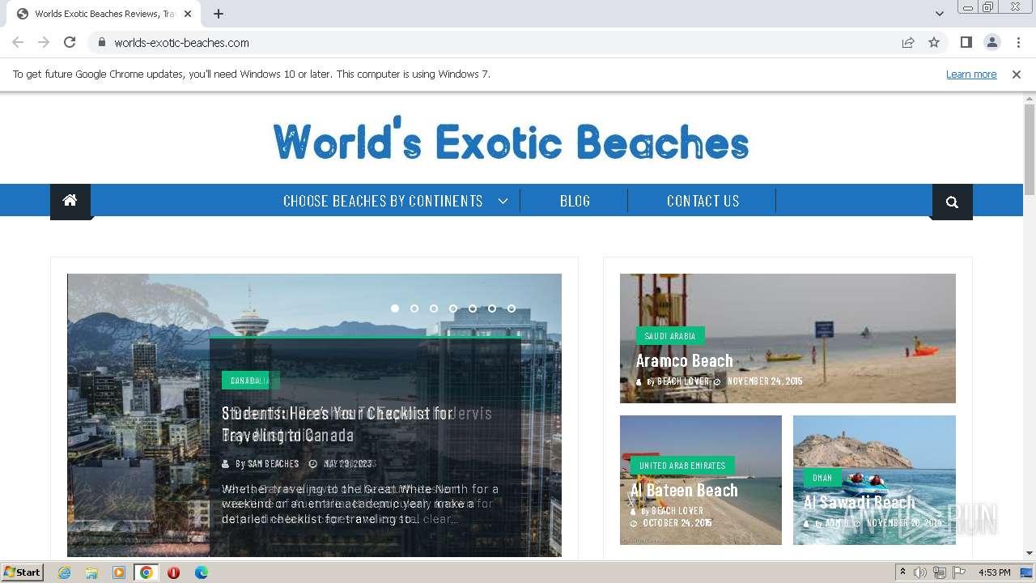Go back with browser back arrow

tap(18, 42)
